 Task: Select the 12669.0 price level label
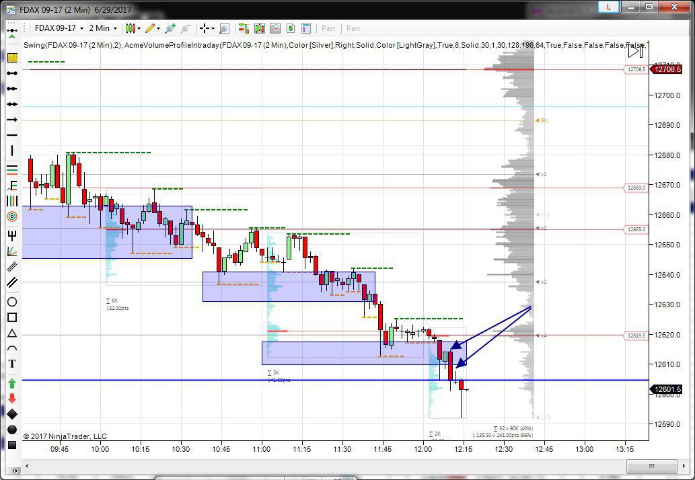636,188
